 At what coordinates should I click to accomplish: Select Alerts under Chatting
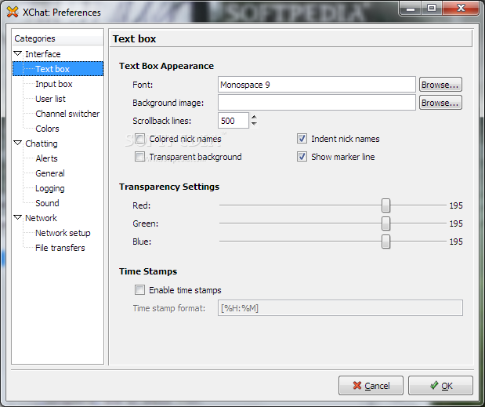pyautogui.click(x=46, y=158)
